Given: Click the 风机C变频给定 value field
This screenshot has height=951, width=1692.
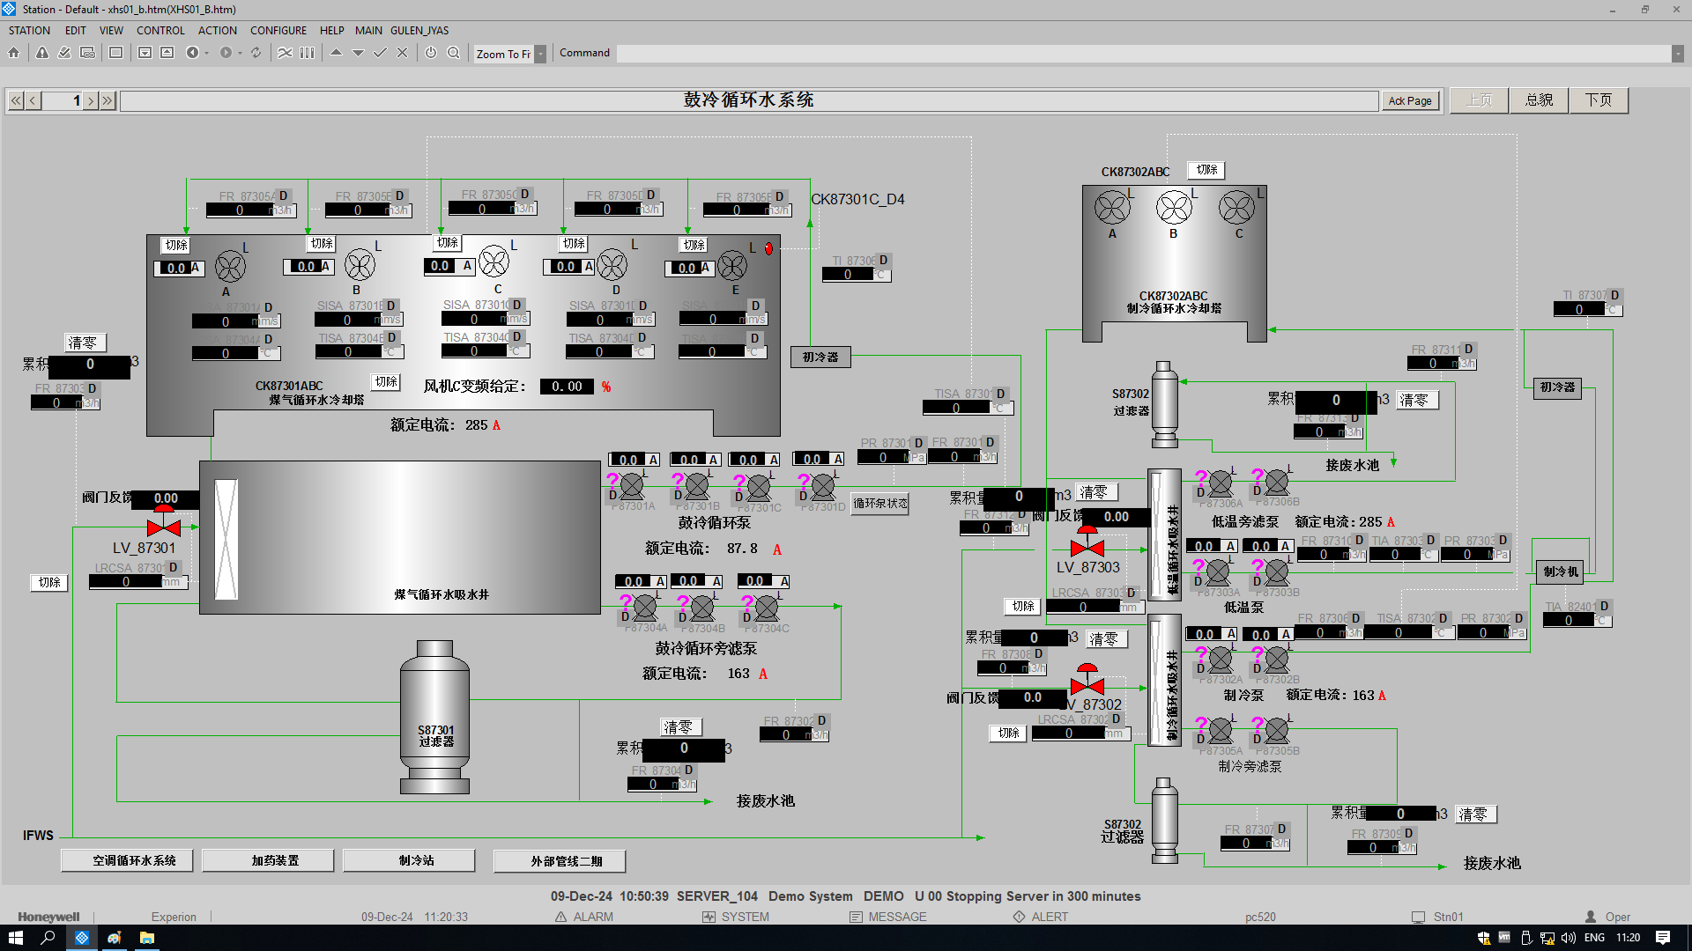Looking at the screenshot, I should coord(567,387).
